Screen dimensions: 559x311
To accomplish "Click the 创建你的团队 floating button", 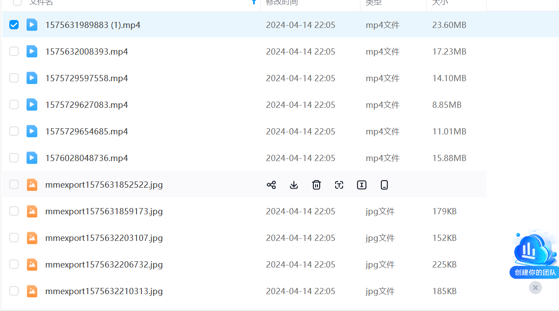I will click(535, 272).
